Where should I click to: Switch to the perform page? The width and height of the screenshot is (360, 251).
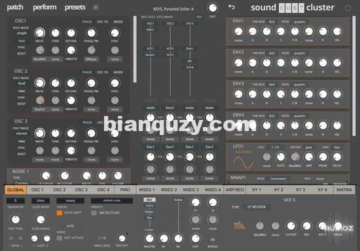pyautogui.click(x=45, y=7)
